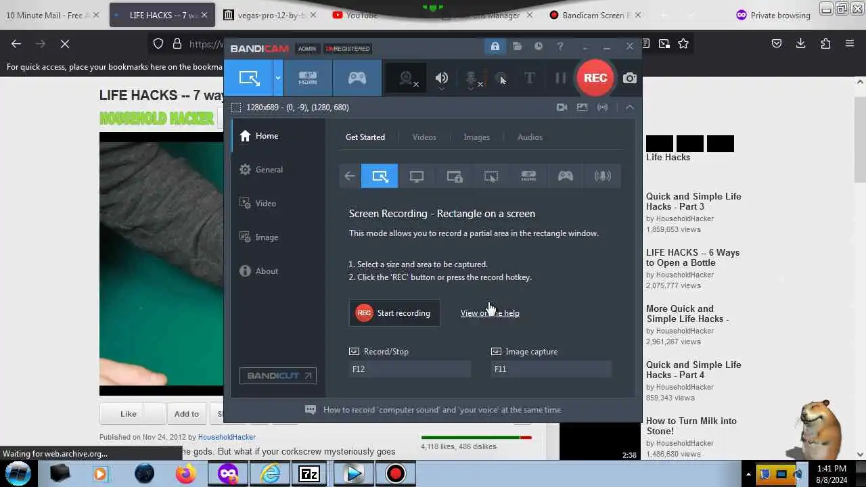Switch to the Videos tab
Image resolution: width=866 pixels, height=487 pixels.
[x=424, y=137]
